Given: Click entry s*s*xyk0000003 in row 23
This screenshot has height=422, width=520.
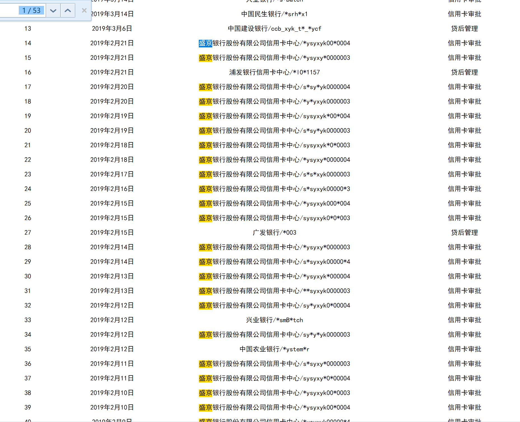Looking at the screenshot, I should [x=274, y=174].
